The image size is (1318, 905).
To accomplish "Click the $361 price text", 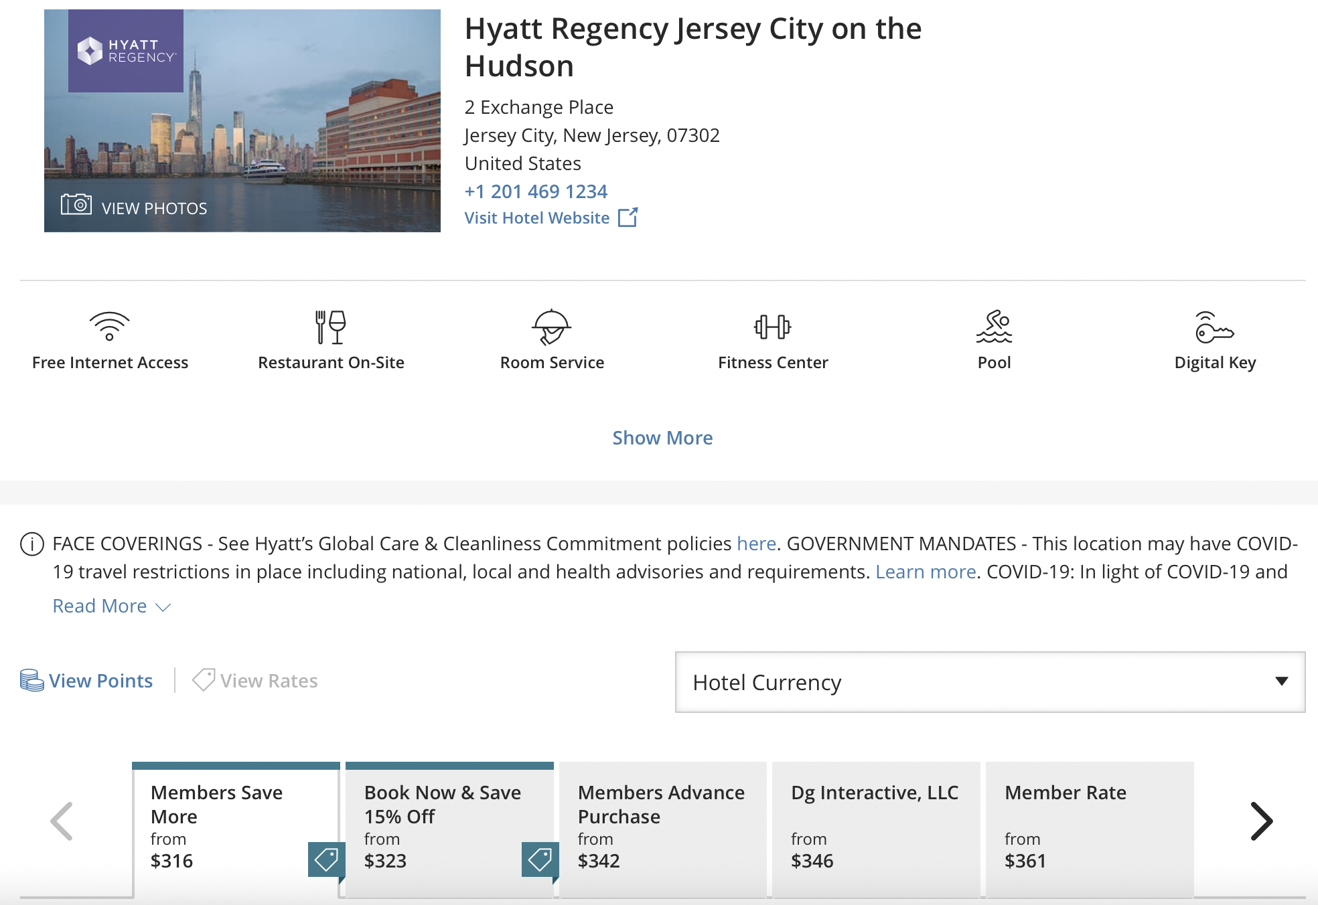I will click(x=1025, y=861).
